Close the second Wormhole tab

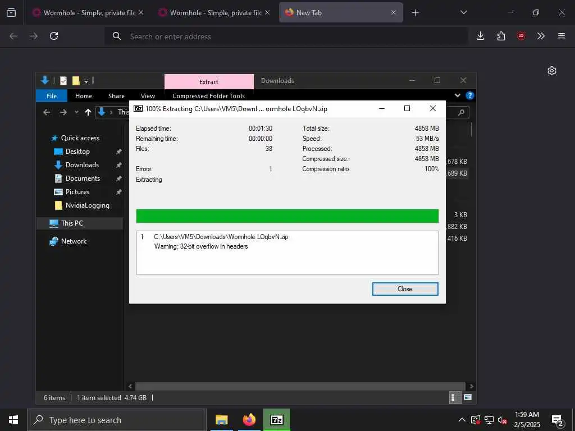[x=267, y=12]
